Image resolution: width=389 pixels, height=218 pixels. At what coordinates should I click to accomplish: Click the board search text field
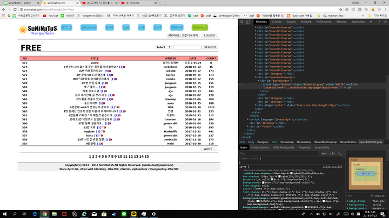click(187, 47)
